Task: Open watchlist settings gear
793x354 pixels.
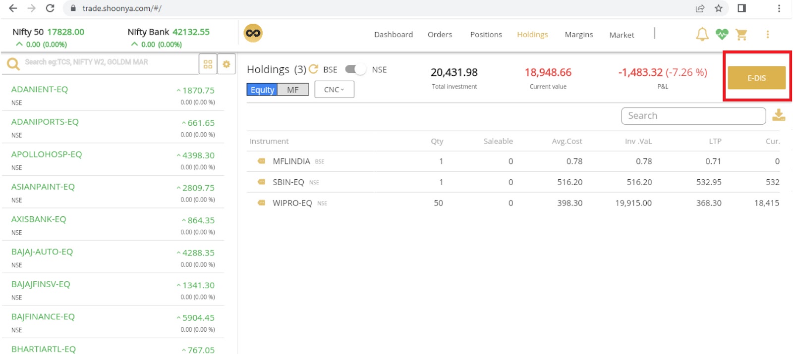Action: 227,64
